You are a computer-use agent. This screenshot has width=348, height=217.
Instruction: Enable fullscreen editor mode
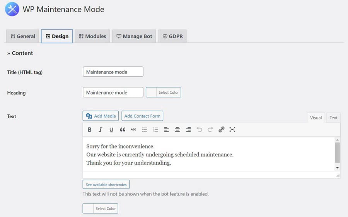click(232, 130)
